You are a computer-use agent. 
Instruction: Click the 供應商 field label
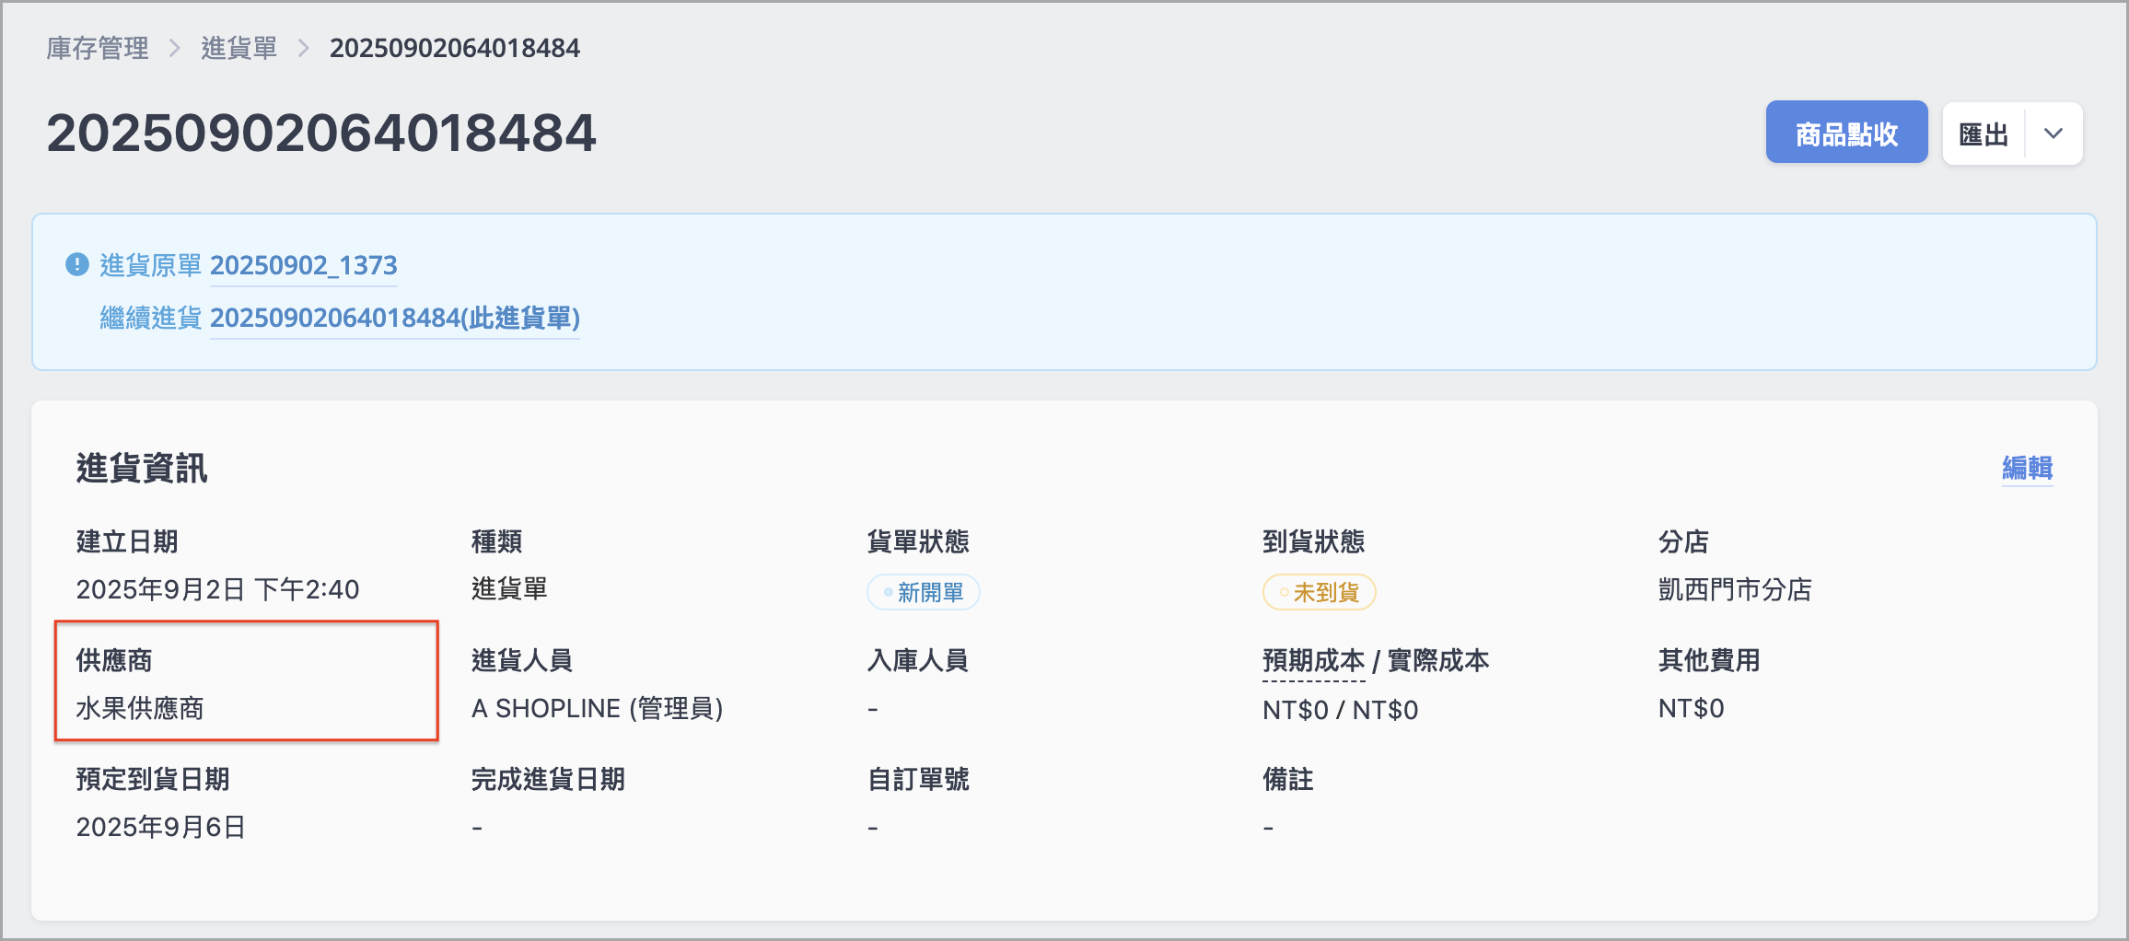tap(114, 660)
